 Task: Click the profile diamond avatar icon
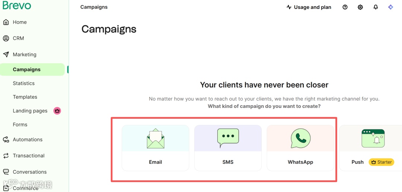tap(390, 7)
